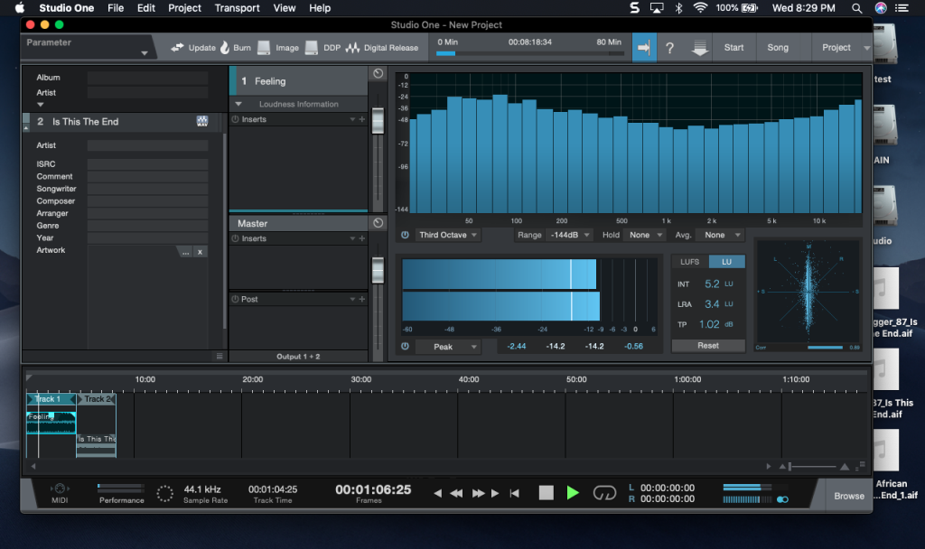Click the ISRC input field
The image size is (925, 549).
click(147, 164)
